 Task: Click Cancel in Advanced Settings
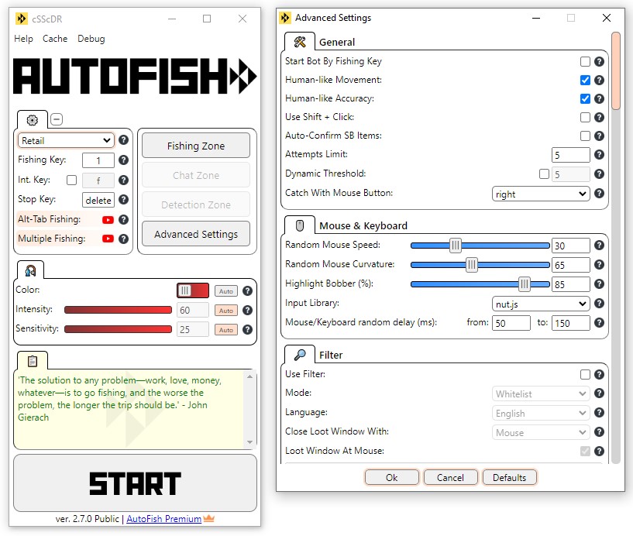coord(450,477)
